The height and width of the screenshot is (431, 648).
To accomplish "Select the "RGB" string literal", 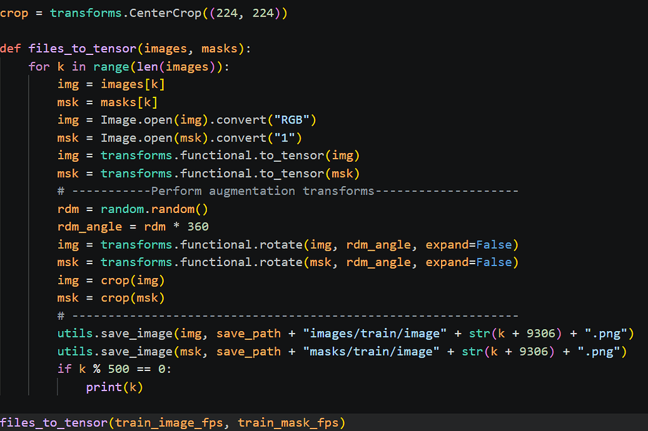I will pyautogui.click(x=291, y=120).
